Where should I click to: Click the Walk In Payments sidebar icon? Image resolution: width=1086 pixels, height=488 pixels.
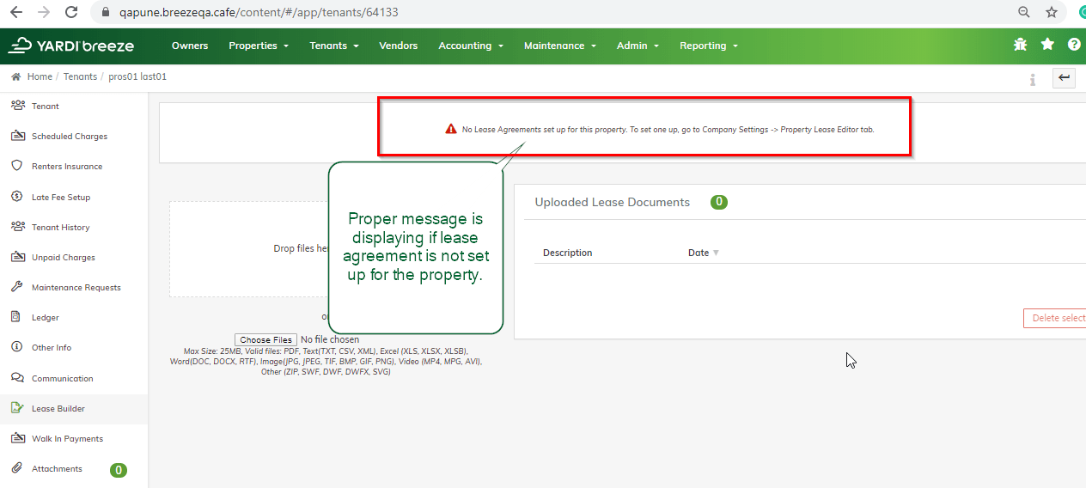16,438
